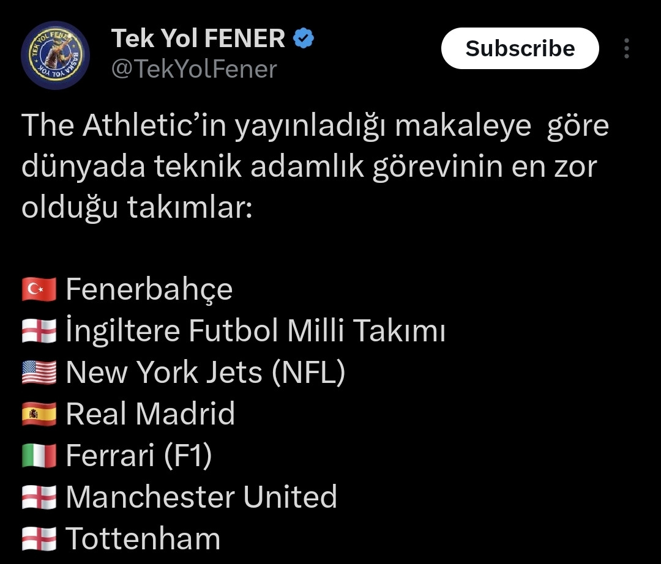Open the @TekYolFener handle link

[194, 69]
